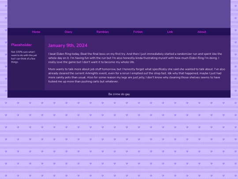Click the 'Be crime do gay' footer text
The width and height of the screenshot is (238, 179).
click(119, 94)
